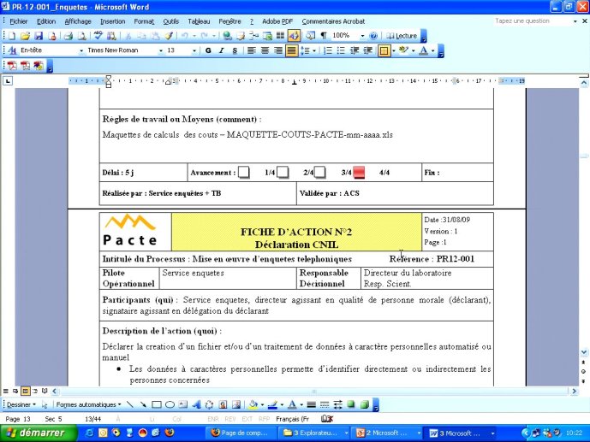Print the document with the printer icon
The image size is (590, 442).
coord(69,36)
